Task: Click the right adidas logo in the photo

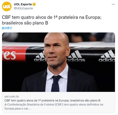Action: (x=107, y=56)
